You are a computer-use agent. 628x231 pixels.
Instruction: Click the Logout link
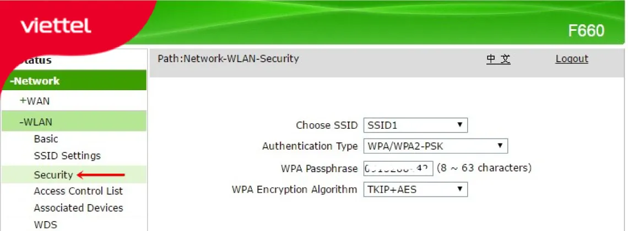[x=571, y=59]
